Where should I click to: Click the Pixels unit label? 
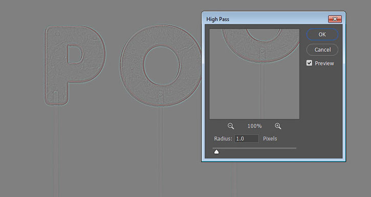[x=270, y=139]
